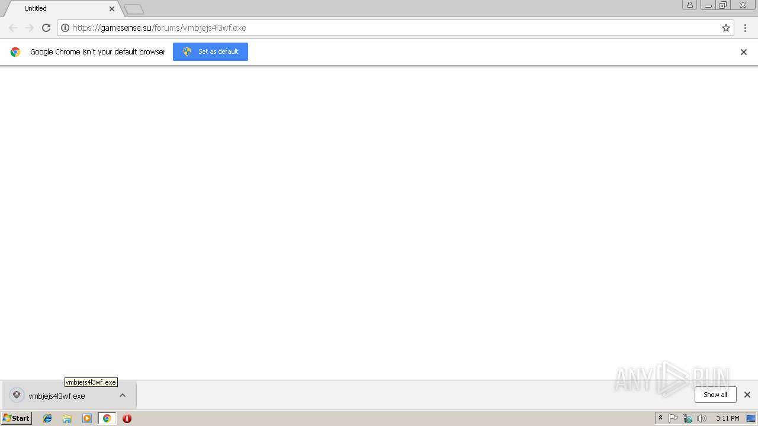The image size is (758, 426).
Task: Dismiss the default browser notification bar
Action: click(x=744, y=52)
